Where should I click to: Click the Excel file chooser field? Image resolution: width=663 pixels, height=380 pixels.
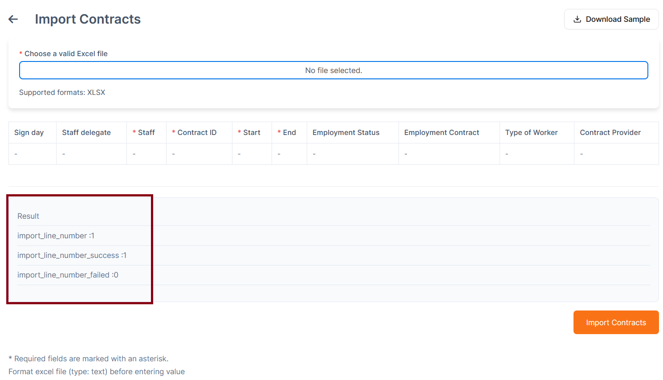pos(333,70)
